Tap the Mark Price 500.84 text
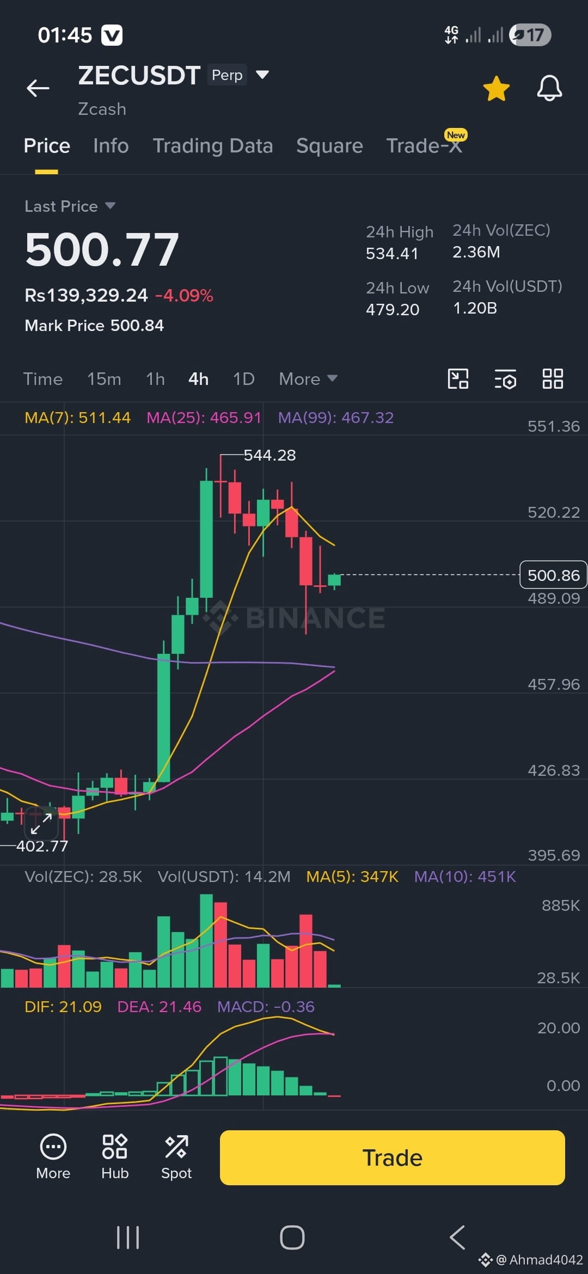588x1274 pixels. (94, 326)
